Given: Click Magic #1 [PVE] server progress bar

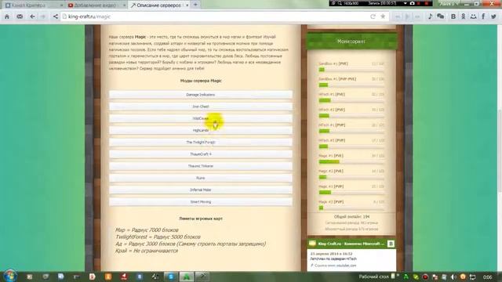Looking at the screenshot, I should click(351, 162).
